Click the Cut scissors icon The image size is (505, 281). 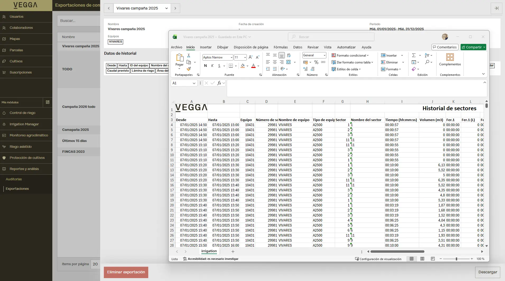(189, 56)
